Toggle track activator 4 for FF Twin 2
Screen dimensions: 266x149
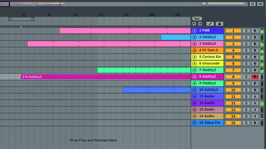click(233, 50)
